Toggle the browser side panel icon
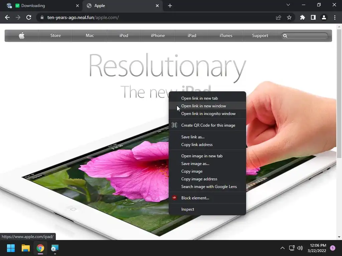 313,17
